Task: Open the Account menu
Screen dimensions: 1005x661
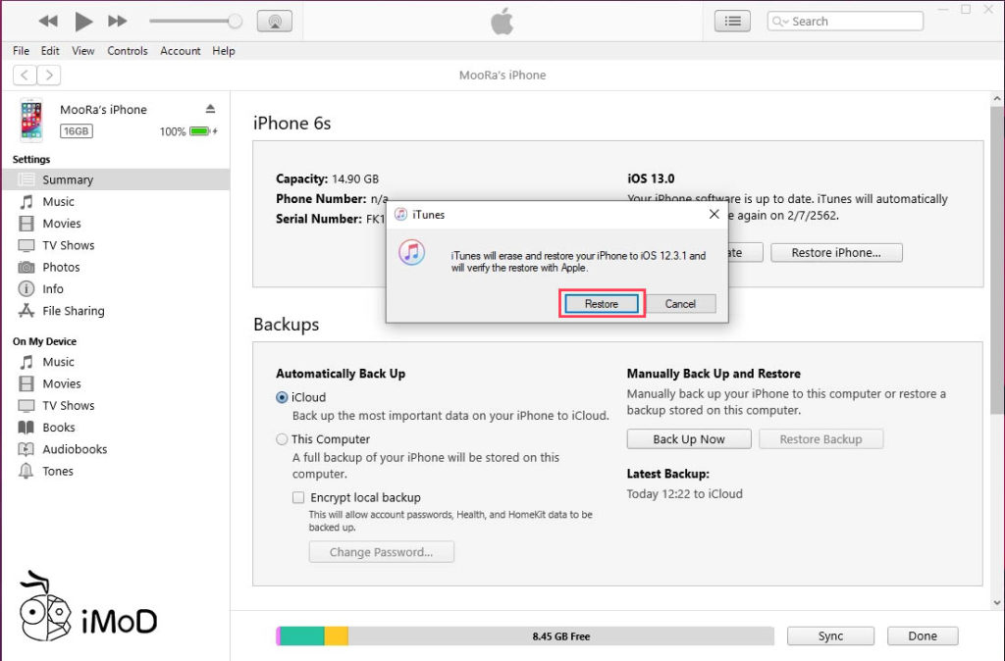Action: 181,51
